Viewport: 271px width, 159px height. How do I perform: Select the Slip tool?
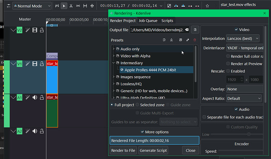tap(85, 6)
